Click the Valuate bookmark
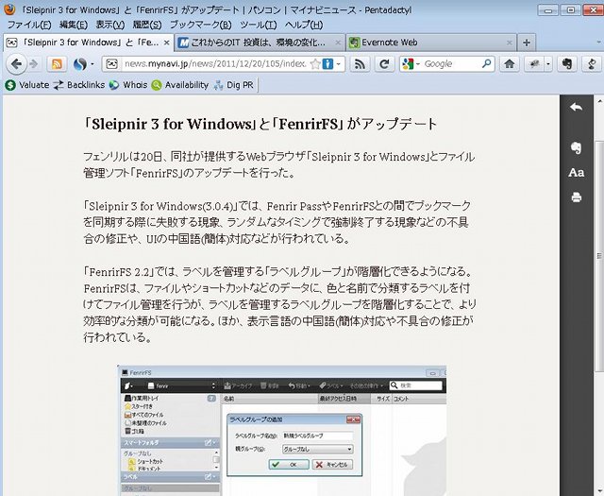The width and height of the screenshot is (604, 496). tap(27, 85)
